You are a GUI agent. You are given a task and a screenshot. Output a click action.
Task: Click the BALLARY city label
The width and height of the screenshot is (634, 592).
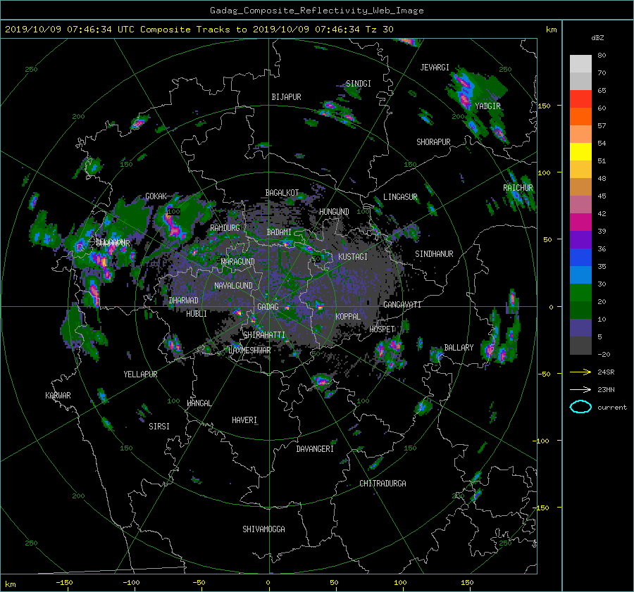[459, 348]
